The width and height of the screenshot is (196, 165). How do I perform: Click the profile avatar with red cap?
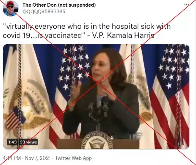pyautogui.click(x=11, y=9)
